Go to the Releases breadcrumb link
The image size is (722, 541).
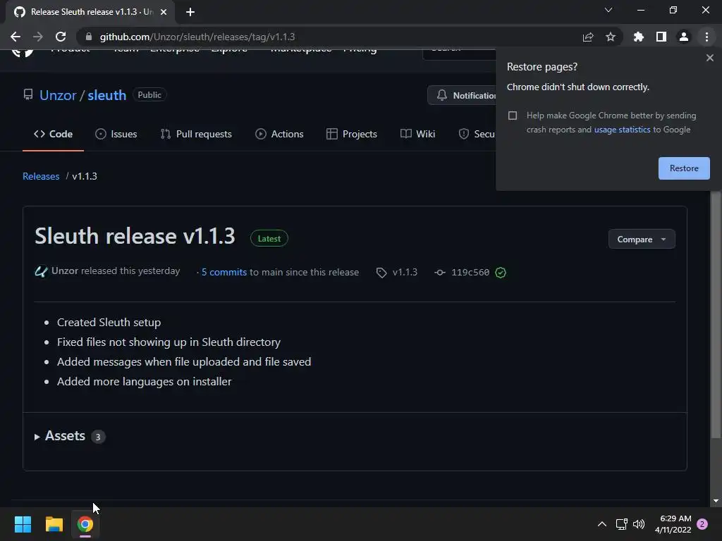pos(41,176)
